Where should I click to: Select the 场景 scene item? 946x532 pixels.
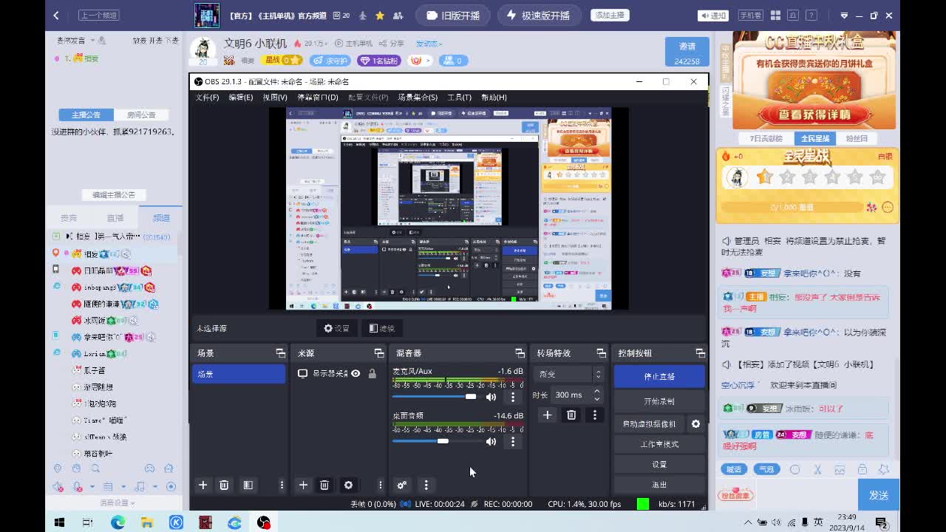pos(239,374)
